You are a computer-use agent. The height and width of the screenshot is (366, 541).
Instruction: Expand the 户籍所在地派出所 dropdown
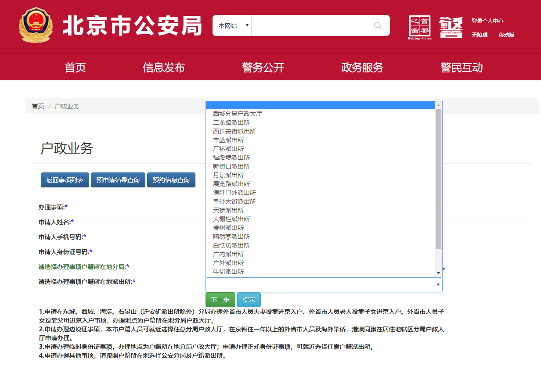438,285
